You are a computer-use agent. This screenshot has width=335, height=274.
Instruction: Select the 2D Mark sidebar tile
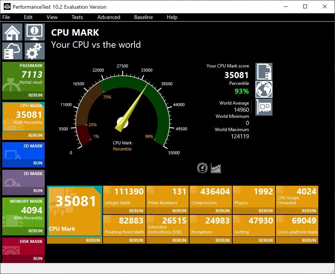coord(23,151)
